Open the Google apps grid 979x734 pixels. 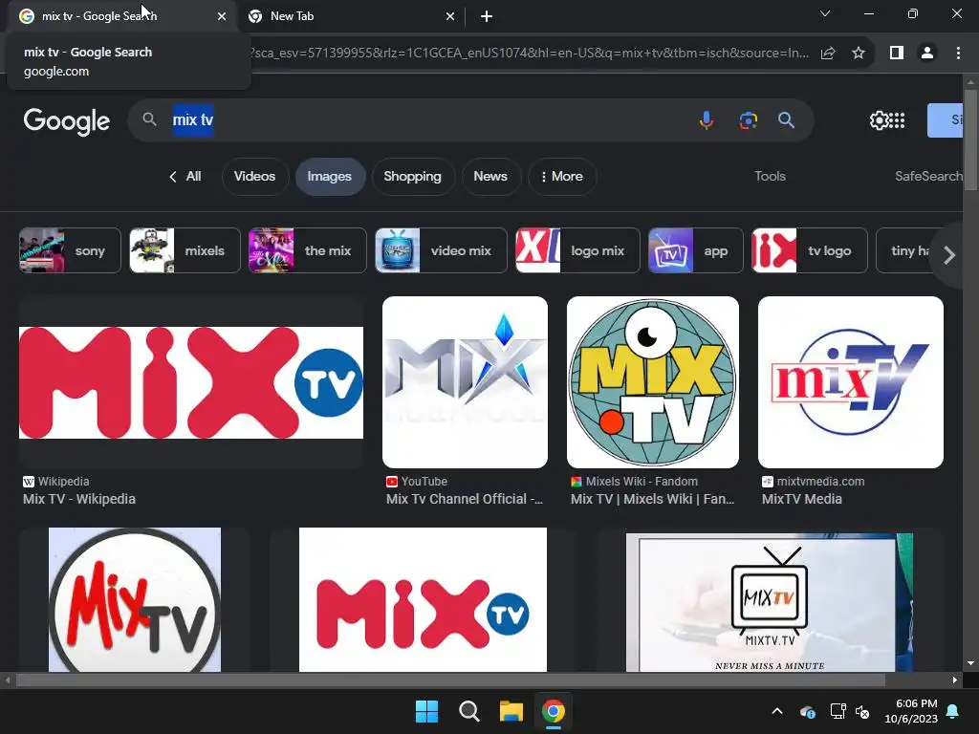tap(897, 119)
